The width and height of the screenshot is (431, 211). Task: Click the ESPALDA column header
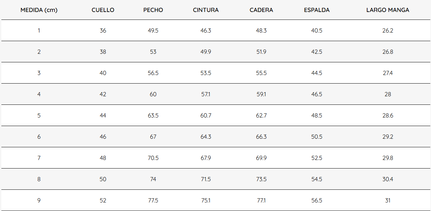coord(317,10)
